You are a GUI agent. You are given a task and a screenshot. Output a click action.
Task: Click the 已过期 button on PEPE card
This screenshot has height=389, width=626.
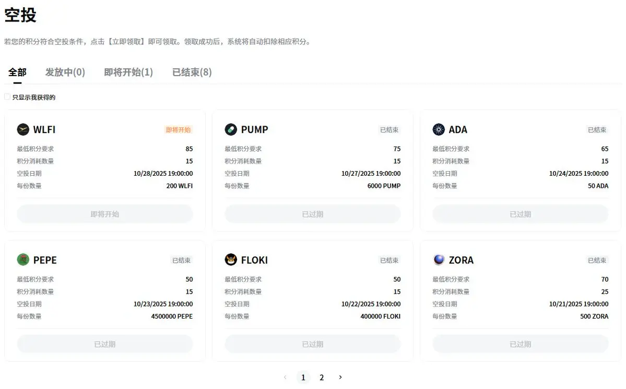[x=105, y=344]
